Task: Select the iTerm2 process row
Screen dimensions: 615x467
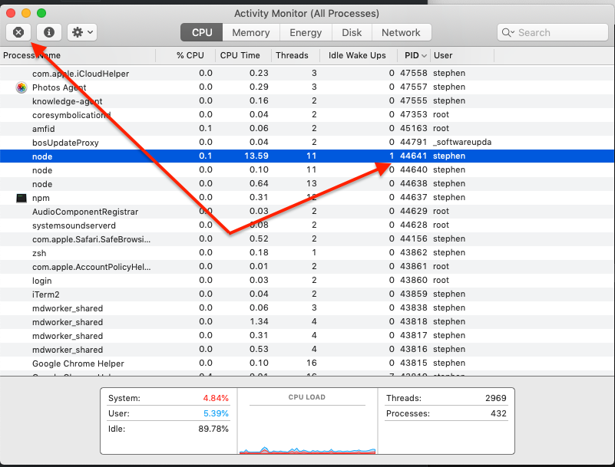Action: 307,294
